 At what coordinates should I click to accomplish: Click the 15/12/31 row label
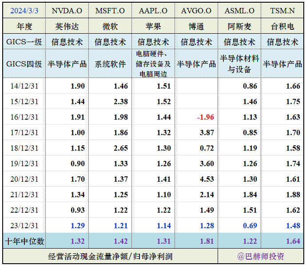[x=24, y=101]
